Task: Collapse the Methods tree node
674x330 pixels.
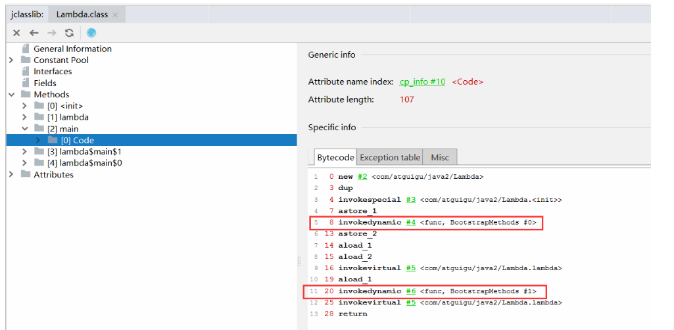Action: 11,94
